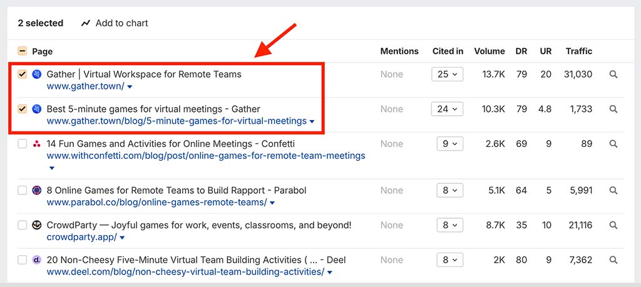Open URL dropdown arrow beside crowdparty.app
The height and width of the screenshot is (287, 641).
122,238
